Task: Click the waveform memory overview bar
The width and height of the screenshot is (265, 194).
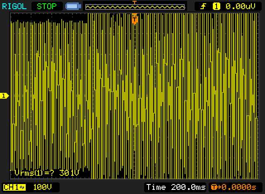Action: tap(135, 7)
